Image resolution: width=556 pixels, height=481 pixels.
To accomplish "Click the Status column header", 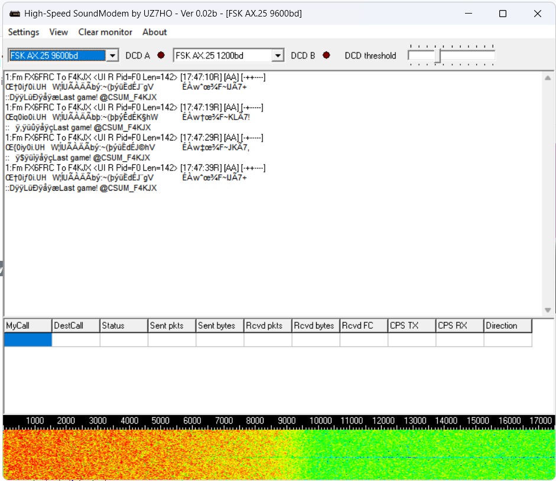I will [123, 326].
